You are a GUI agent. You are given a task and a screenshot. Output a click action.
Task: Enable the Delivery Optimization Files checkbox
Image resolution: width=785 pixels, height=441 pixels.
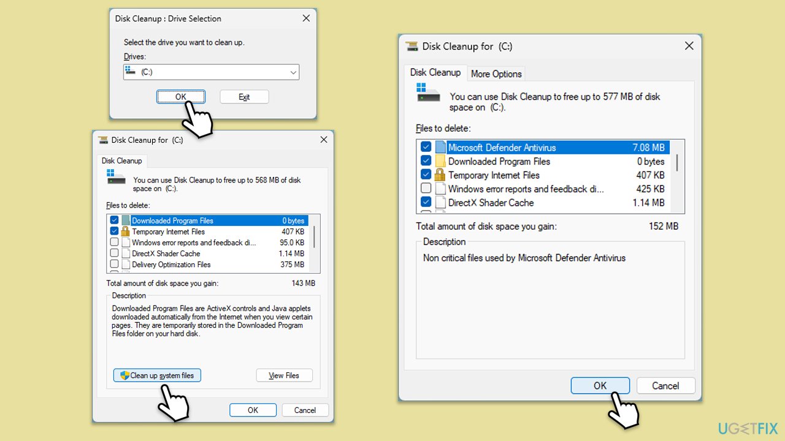[x=115, y=265]
